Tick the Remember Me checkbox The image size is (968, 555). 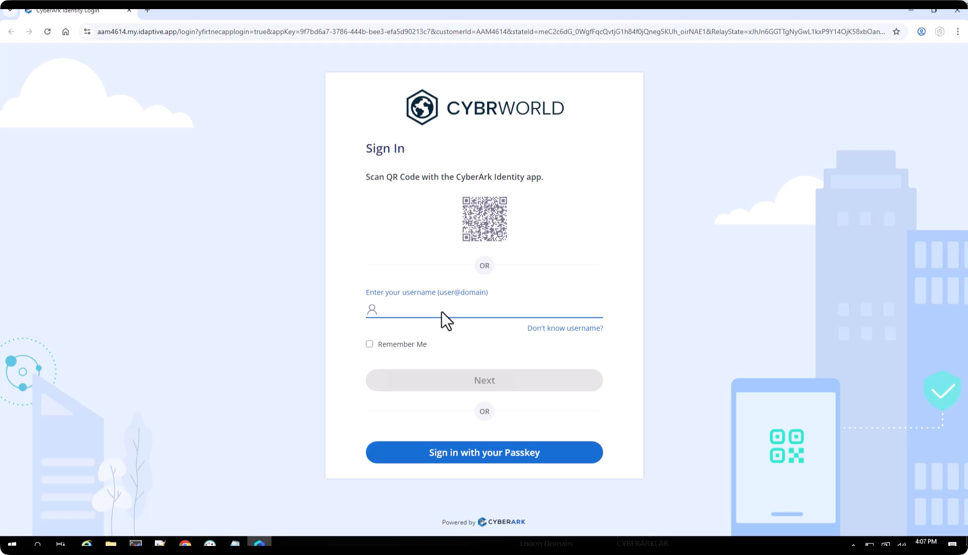point(369,344)
